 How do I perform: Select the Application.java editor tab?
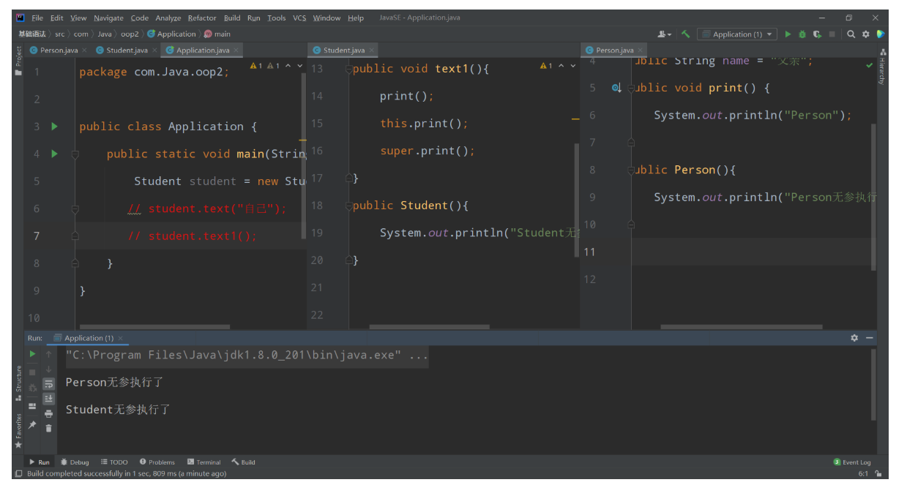(202, 50)
